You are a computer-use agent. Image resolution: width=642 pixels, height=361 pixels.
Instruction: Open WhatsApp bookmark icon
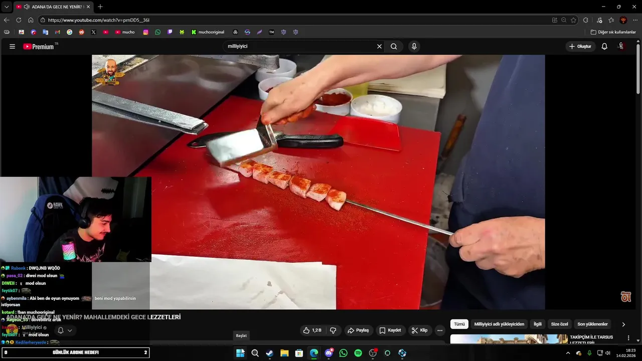(x=157, y=32)
